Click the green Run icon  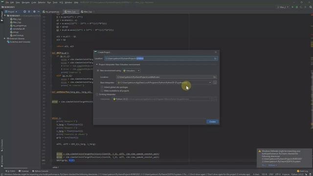pos(292,7)
